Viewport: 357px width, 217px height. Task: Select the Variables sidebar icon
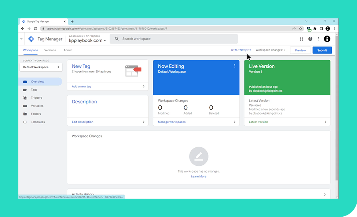pos(25,106)
